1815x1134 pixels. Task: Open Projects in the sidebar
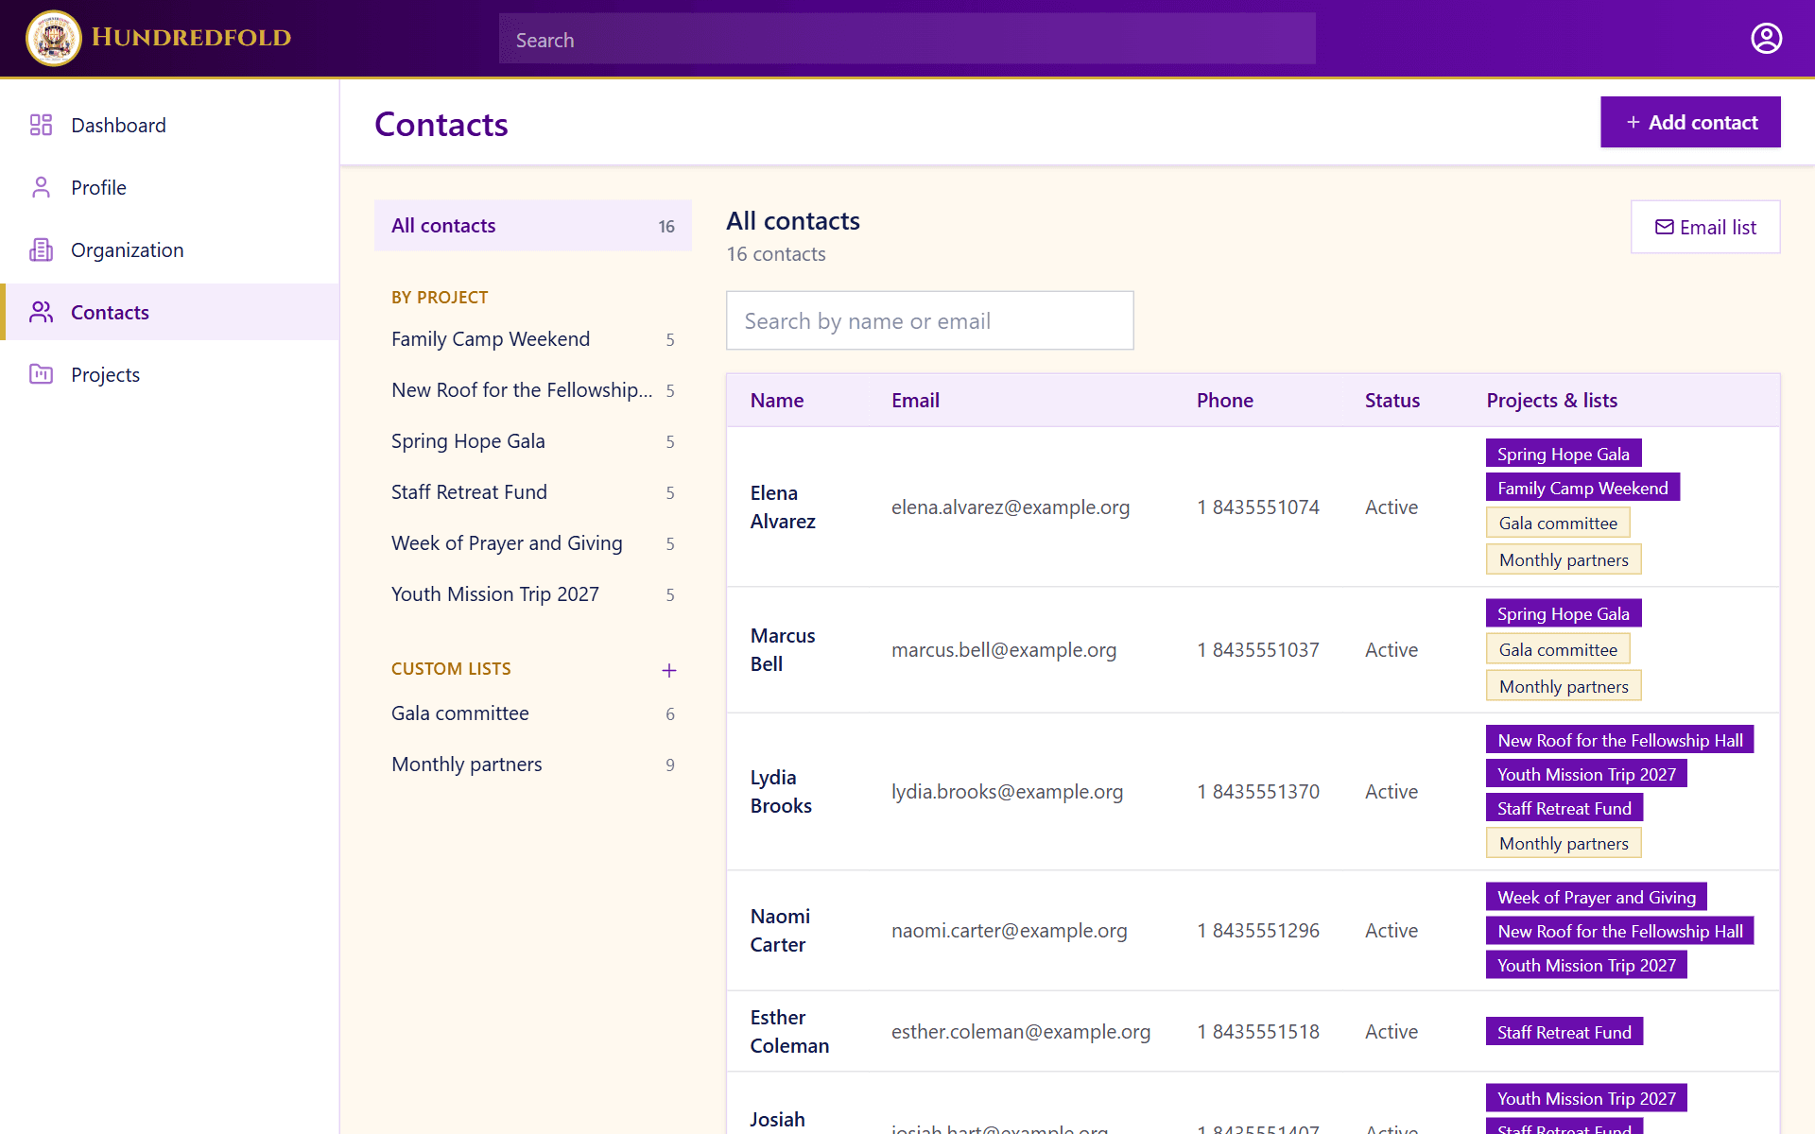click(x=170, y=374)
